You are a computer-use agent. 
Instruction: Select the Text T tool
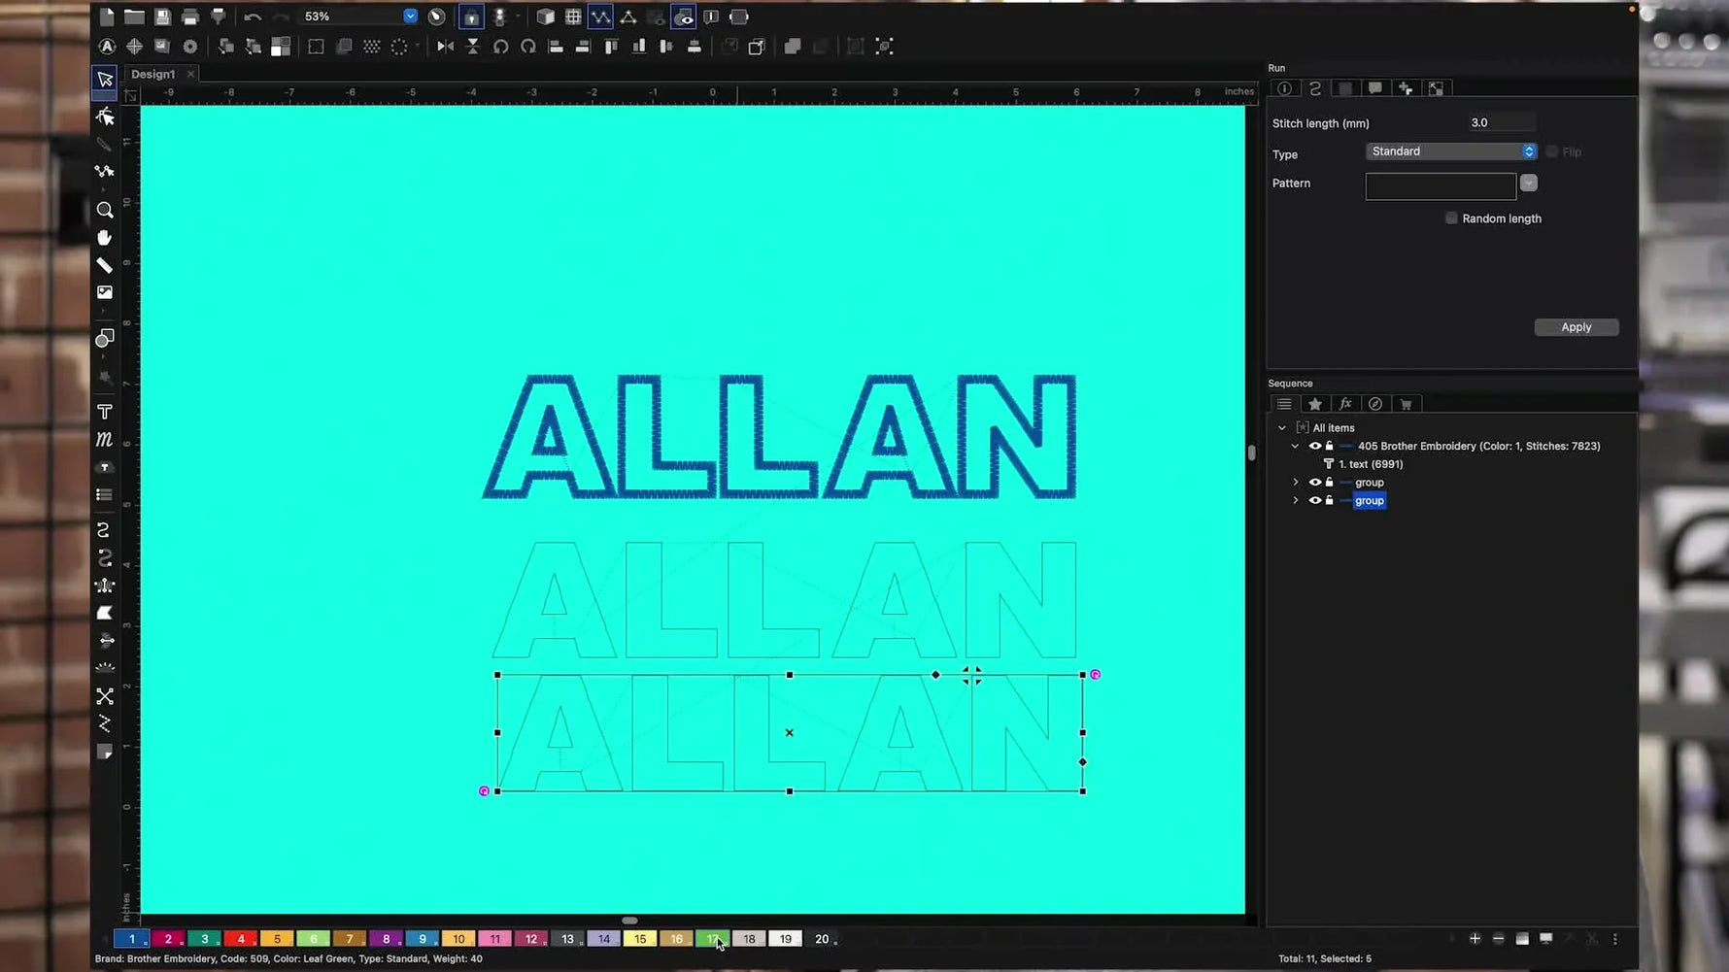click(x=105, y=412)
